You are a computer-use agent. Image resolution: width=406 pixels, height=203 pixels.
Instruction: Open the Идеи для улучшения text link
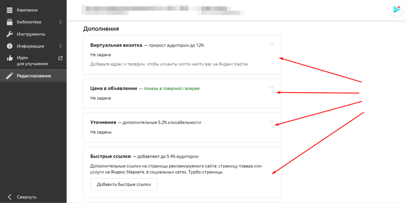click(32, 61)
